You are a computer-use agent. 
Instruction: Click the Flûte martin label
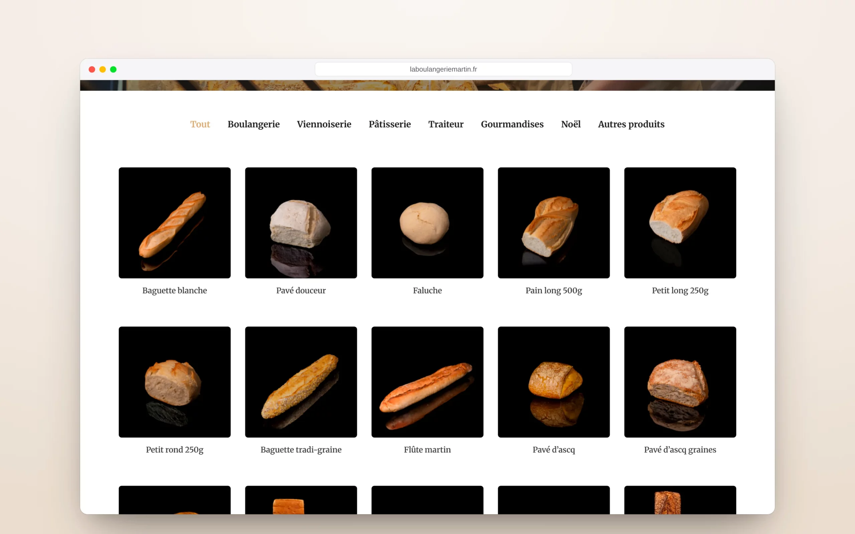click(427, 450)
